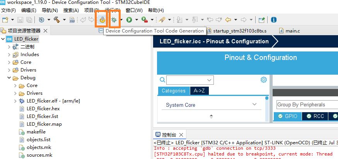Click the green Run icon
This screenshot has height=159, width=338.
tap(129, 20)
